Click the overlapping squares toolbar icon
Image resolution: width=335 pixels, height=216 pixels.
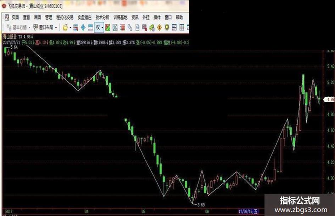[x=130, y=27]
